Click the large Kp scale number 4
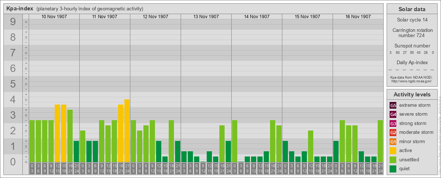 coord(13,100)
